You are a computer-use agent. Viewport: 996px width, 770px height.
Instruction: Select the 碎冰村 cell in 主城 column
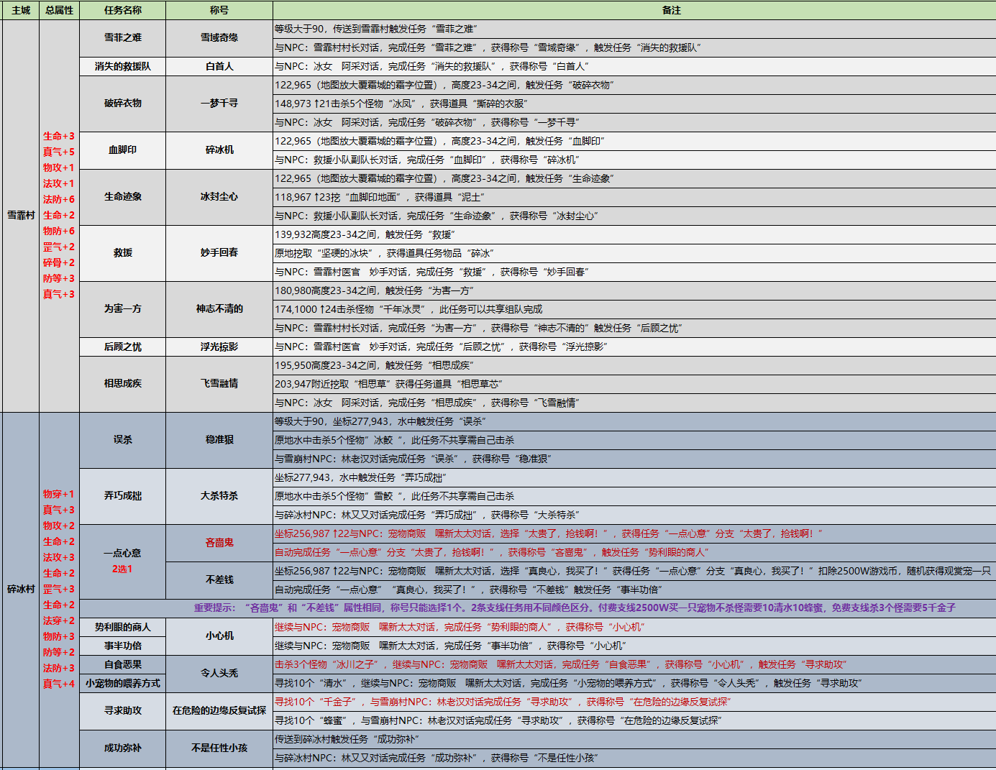tap(21, 590)
